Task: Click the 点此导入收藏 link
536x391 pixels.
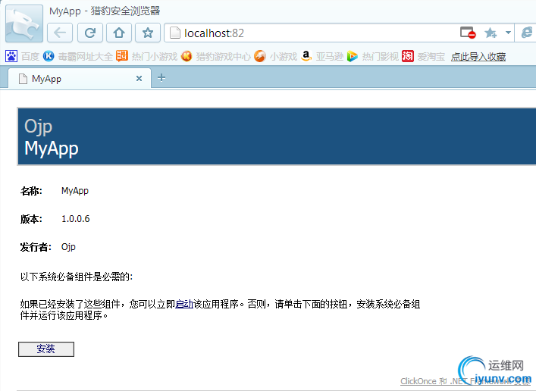Action: click(478, 56)
